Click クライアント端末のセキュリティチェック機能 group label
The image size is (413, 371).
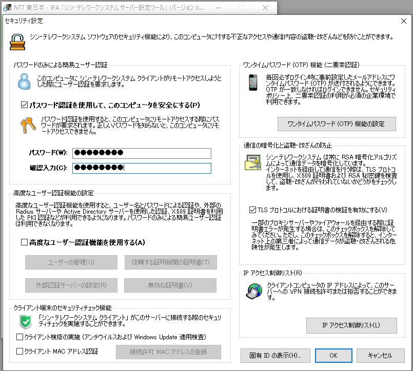click(63, 307)
